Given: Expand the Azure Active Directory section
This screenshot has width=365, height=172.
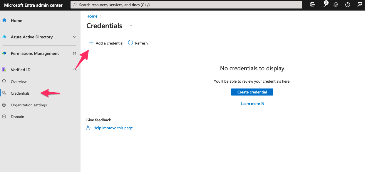Looking at the screenshot, I should click(75, 37).
